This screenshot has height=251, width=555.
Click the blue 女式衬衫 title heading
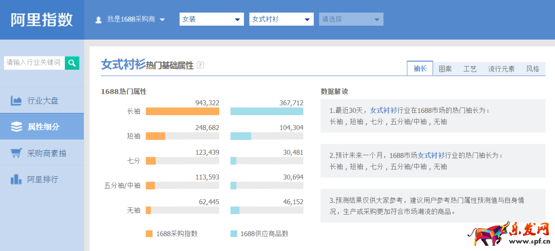[123, 65]
